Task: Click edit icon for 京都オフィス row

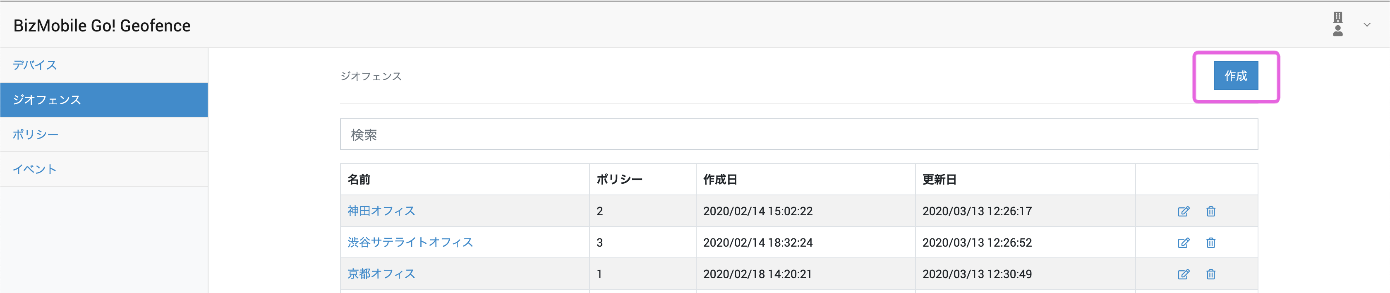Action: pyautogui.click(x=1183, y=274)
